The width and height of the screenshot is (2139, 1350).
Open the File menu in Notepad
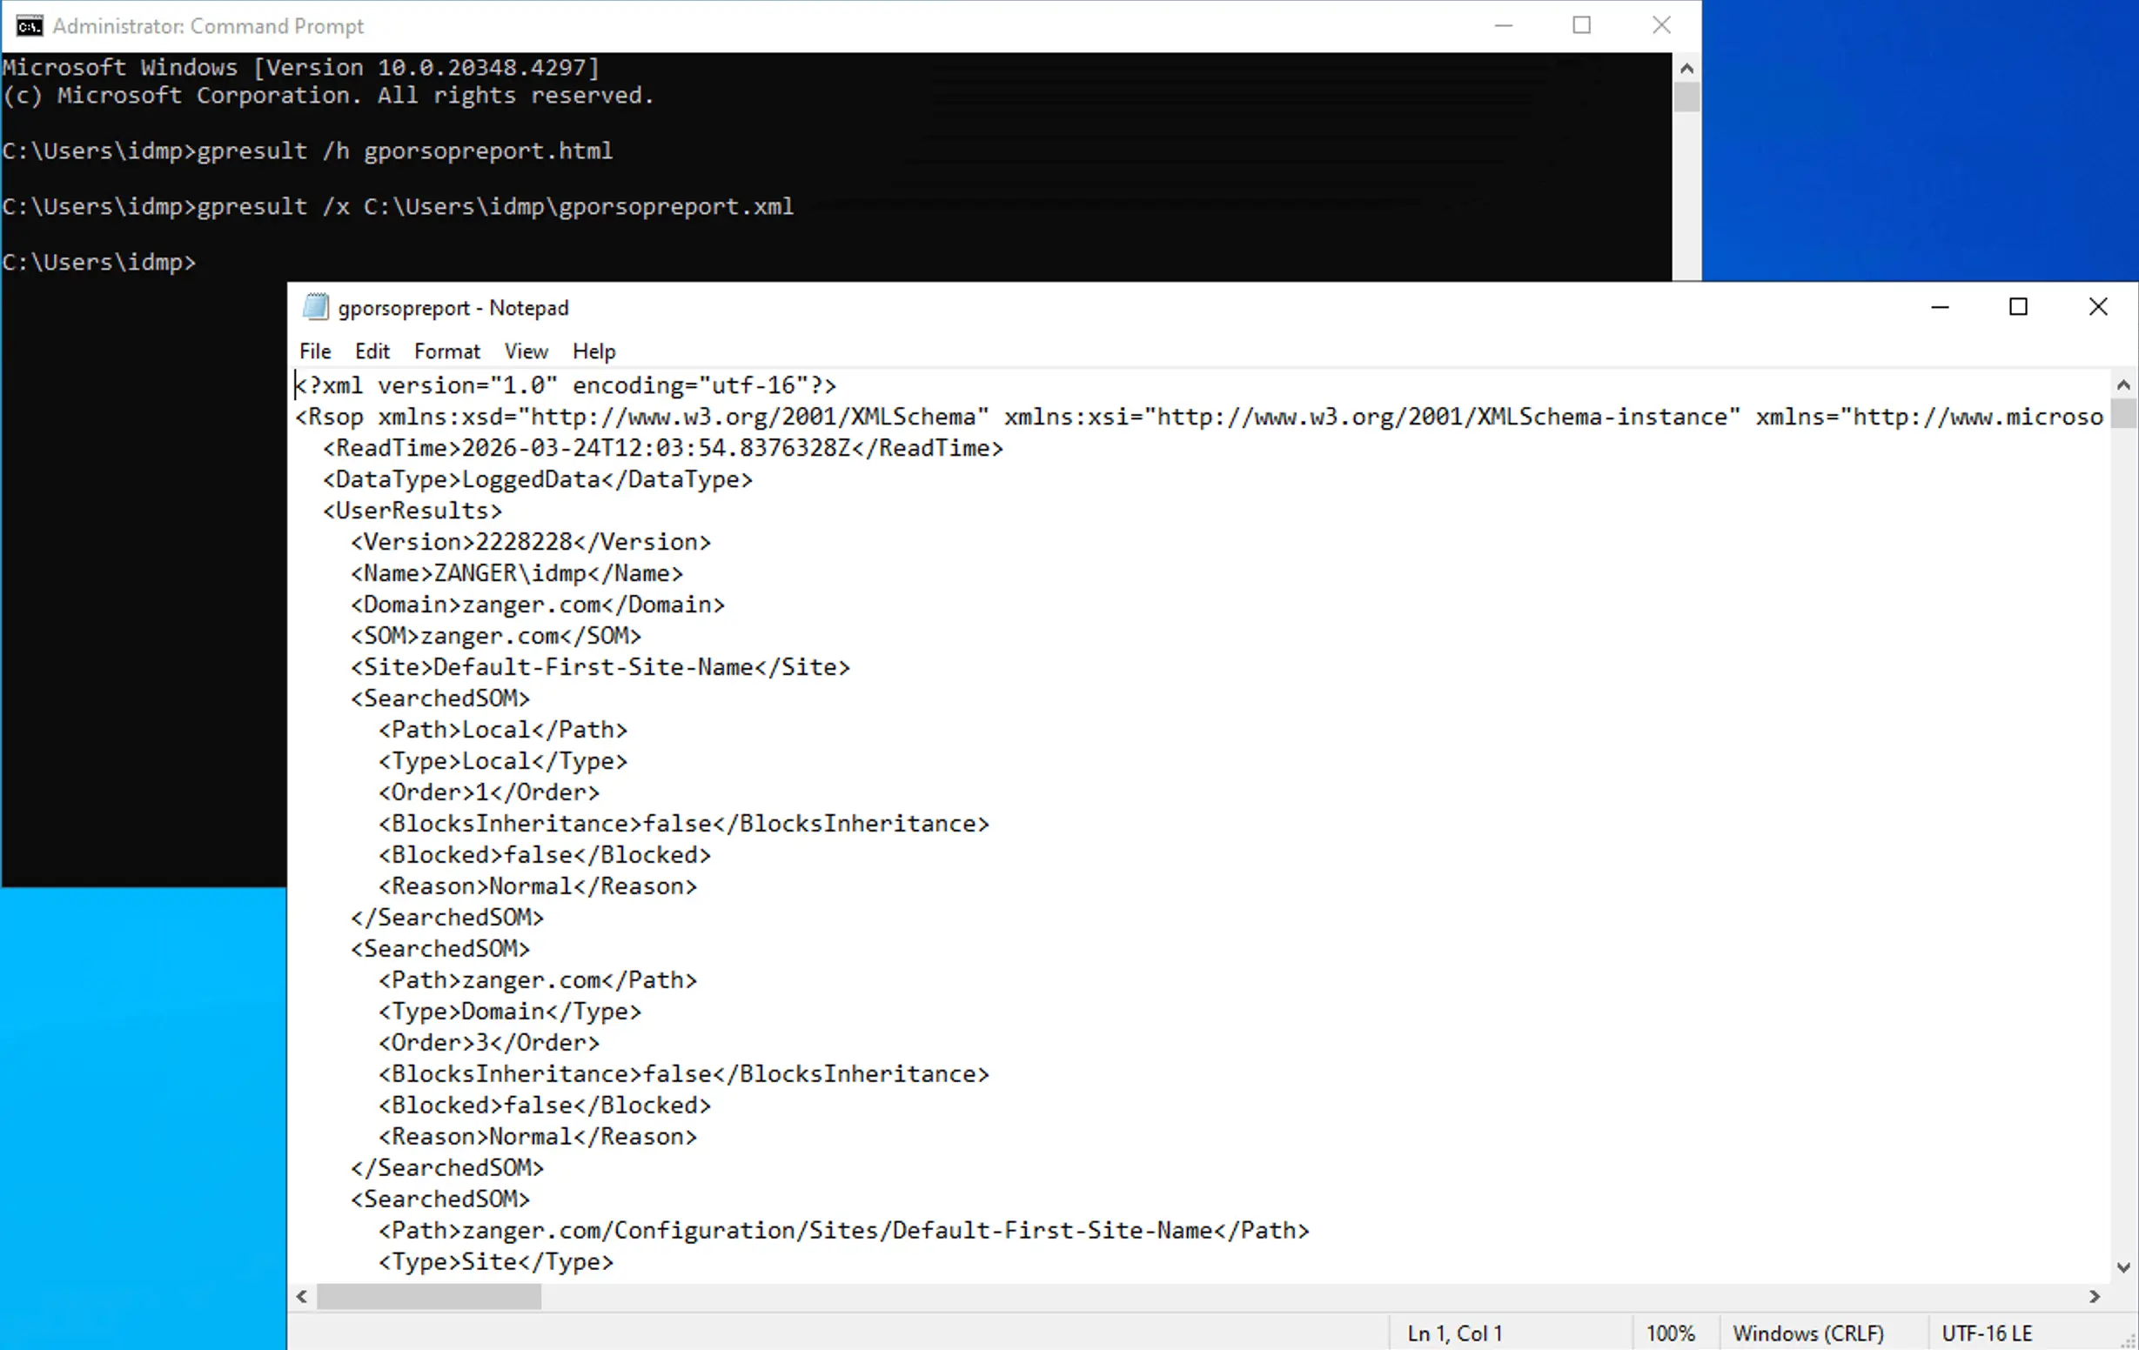point(314,351)
